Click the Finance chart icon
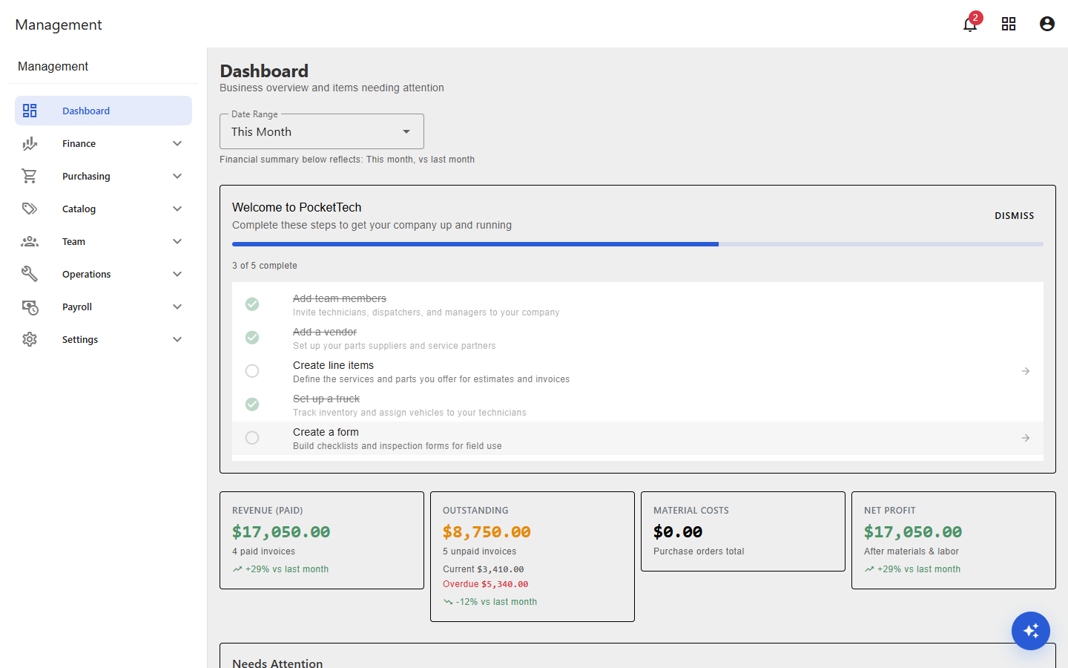Image resolution: width=1068 pixels, height=668 pixels. click(x=30, y=143)
